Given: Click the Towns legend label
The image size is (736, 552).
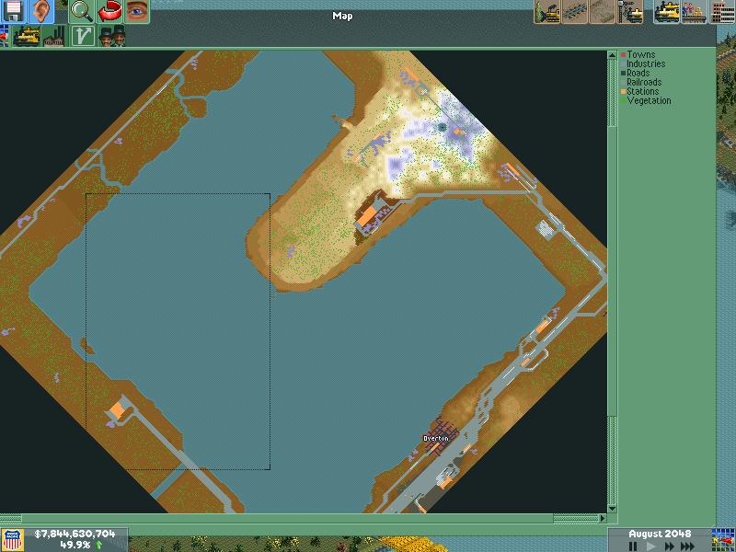Looking at the screenshot, I should pyautogui.click(x=641, y=54).
